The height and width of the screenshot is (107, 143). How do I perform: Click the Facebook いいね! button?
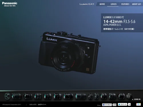click(107, 105)
